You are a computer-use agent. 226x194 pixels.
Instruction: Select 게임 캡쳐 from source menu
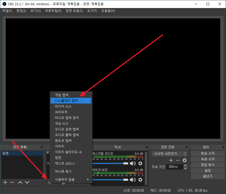coord(71,95)
